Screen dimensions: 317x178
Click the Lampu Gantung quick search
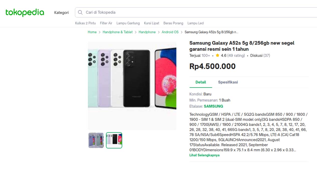[x=128, y=23]
